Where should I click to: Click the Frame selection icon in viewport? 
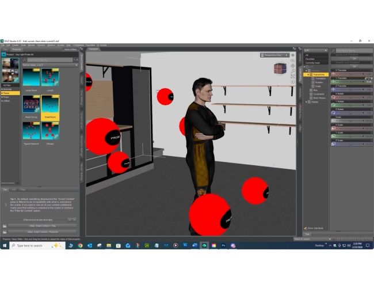293,76
